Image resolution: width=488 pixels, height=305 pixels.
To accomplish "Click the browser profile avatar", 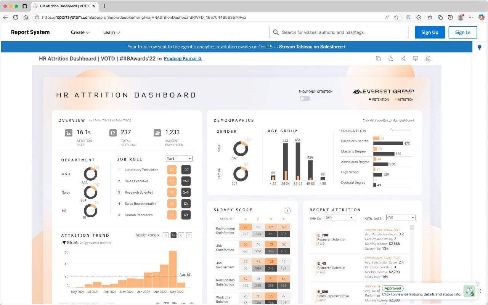I will 461,17.
